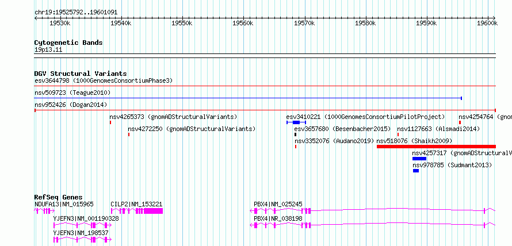Viewport: 512px width, 246px height.
Task: Select the RefSeq Genes track title
Action: point(58,197)
